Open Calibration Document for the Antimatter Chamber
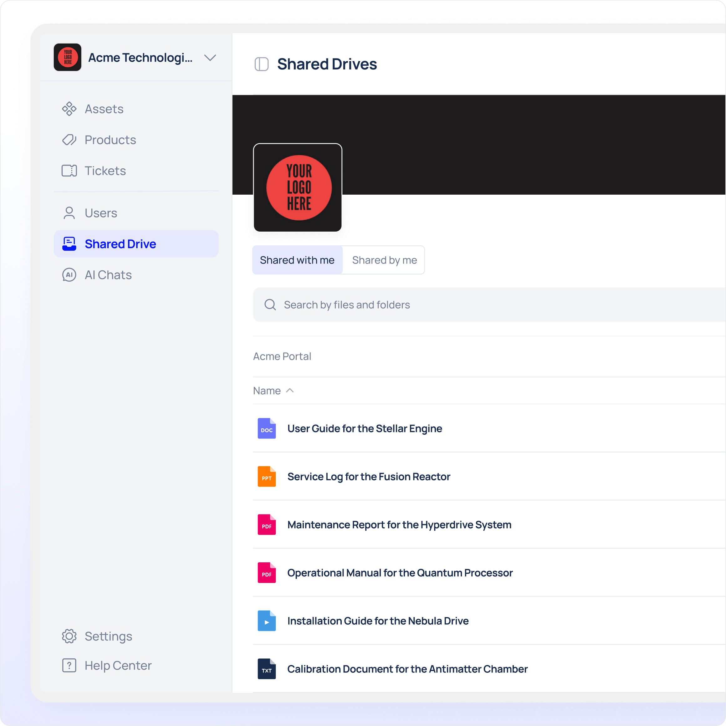726x726 pixels. pos(407,669)
